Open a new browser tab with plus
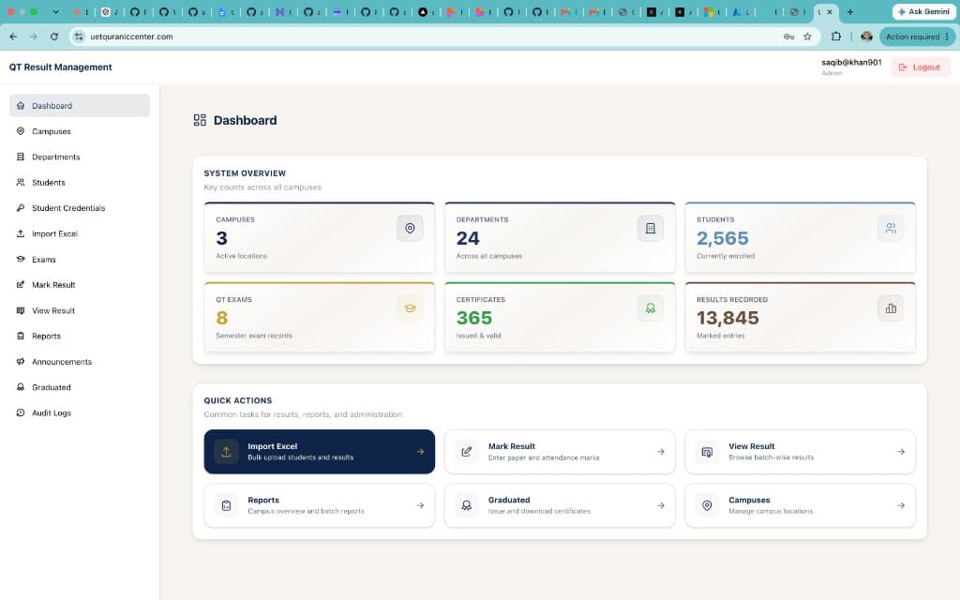960x600 pixels. point(849,11)
